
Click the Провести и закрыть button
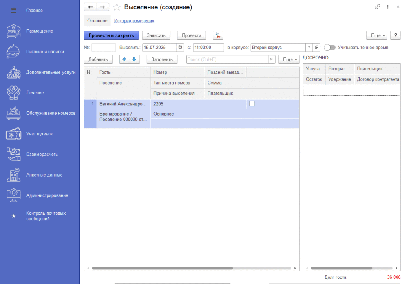pos(111,35)
